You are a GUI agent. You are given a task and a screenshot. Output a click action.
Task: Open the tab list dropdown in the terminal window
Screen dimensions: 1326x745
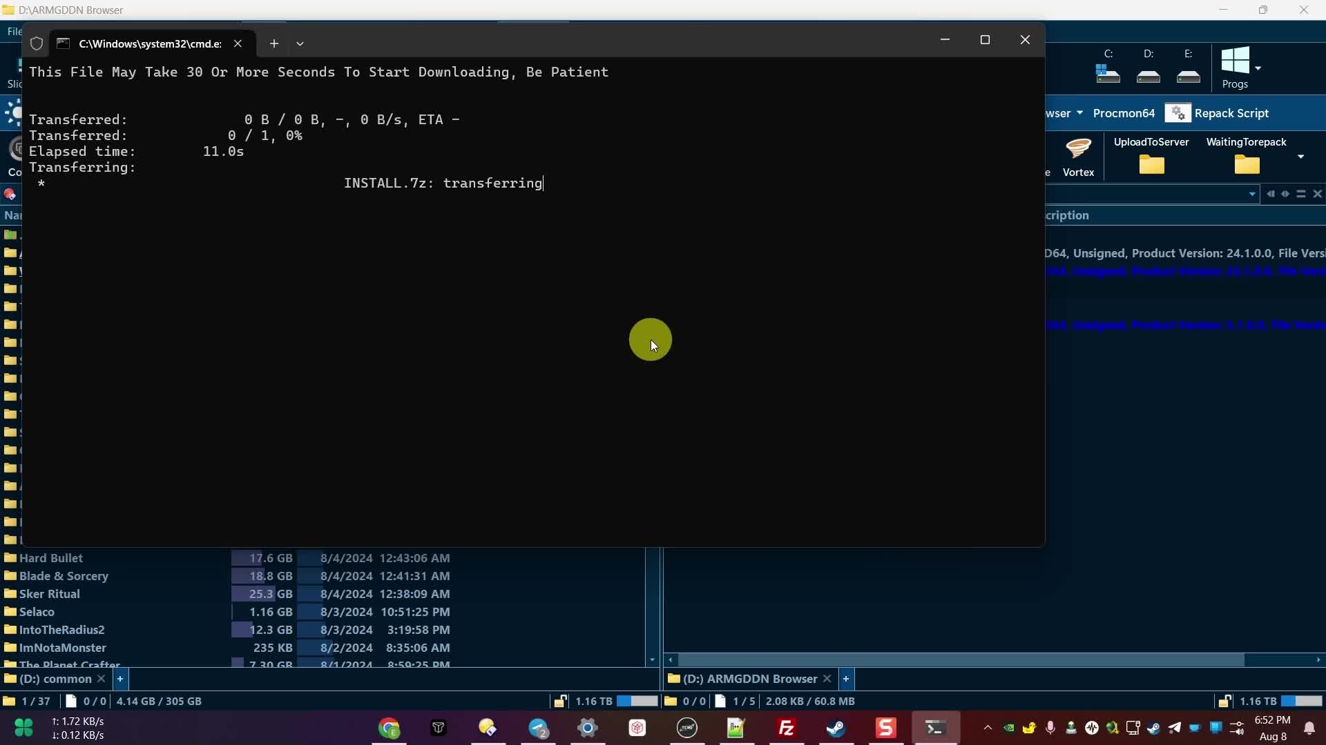pos(300,43)
